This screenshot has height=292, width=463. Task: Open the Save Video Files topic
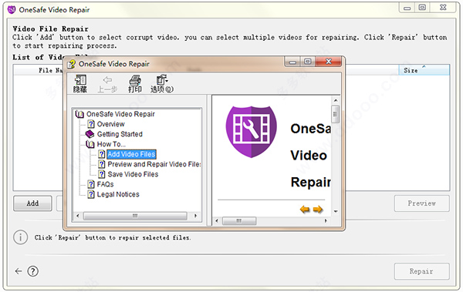pos(133,174)
